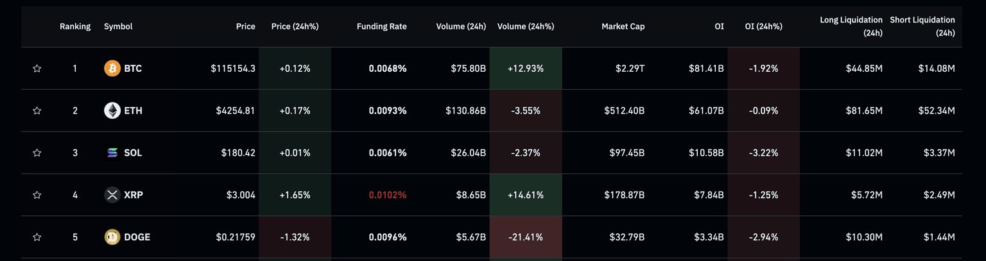Screen dimensions: 986x261
Task: Open the ETH symbol link
Action: click(133, 110)
